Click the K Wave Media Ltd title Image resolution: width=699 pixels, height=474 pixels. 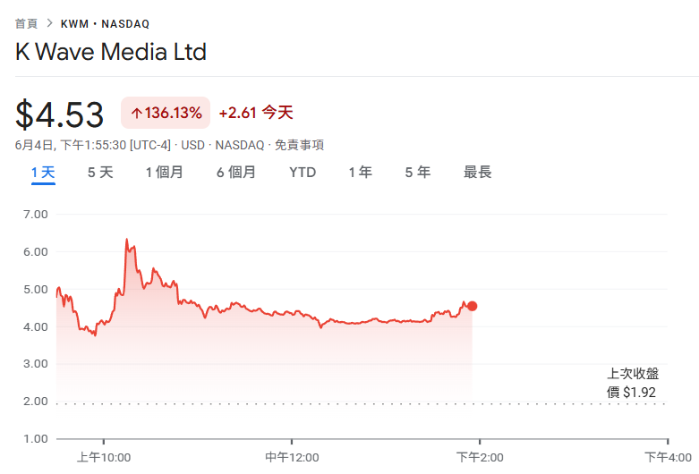[x=111, y=52]
